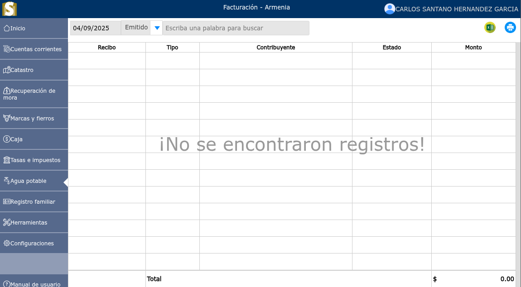Expand the Emitido status dropdown
The width and height of the screenshot is (521, 287).
[156, 27]
